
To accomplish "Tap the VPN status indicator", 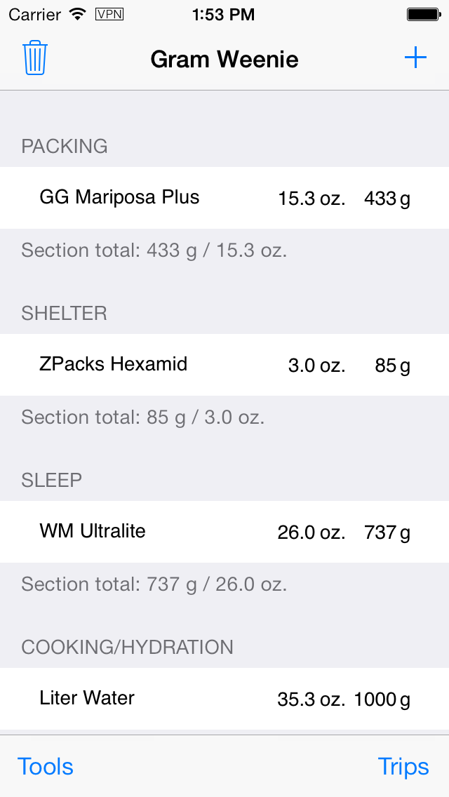I will pyautogui.click(x=109, y=14).
